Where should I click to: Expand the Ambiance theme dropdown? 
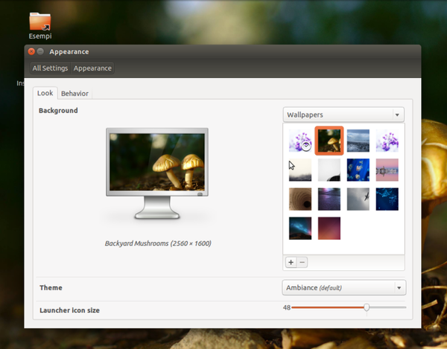coord(343,287)
